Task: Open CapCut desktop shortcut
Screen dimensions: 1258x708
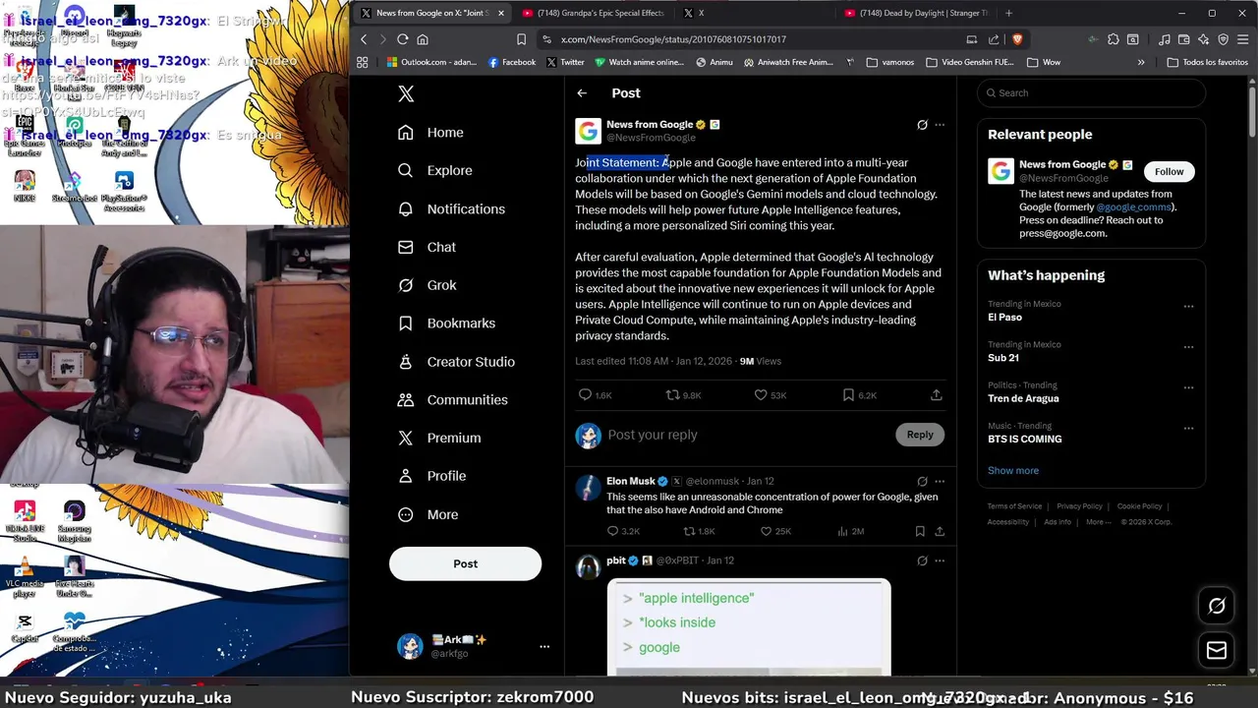Action: (25, 628)
